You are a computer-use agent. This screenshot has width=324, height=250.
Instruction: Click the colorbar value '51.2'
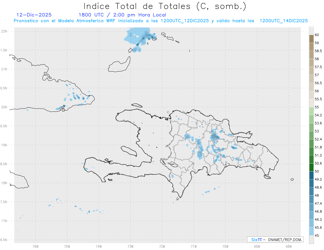click(318, 155)
